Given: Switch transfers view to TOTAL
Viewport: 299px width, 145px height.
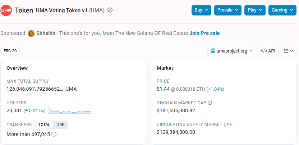Looking at the screenshot, I should (x=44, y=125).
